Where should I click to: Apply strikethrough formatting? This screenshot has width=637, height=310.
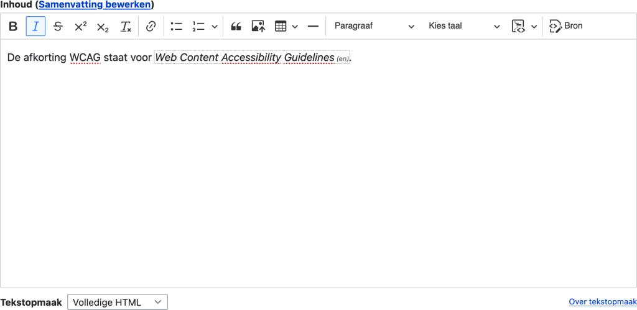pyautogui.click(x=58, y=26)
